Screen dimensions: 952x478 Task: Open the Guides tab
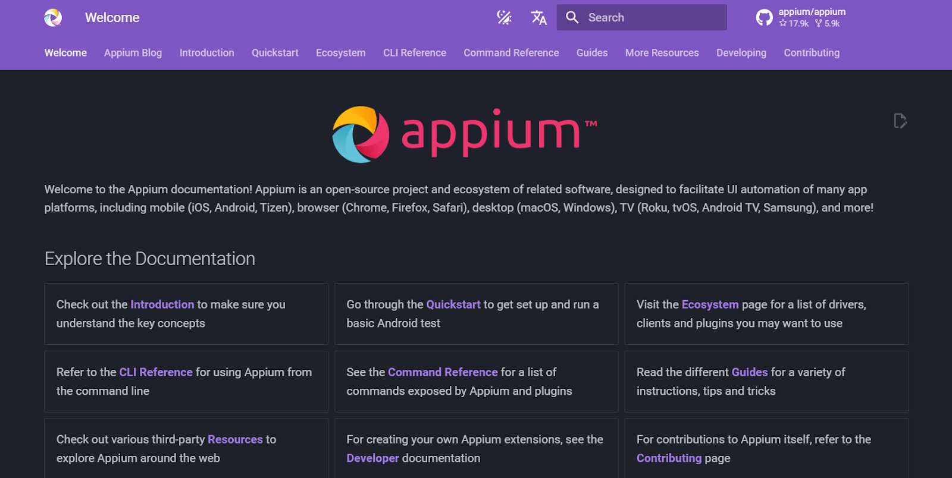pyautogui.click(x=592, y=53)
